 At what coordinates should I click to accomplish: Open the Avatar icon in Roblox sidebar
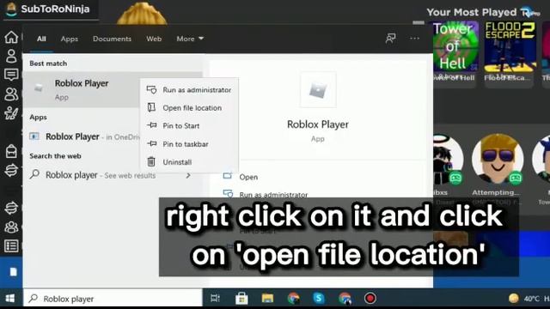[x=11, y=113]
